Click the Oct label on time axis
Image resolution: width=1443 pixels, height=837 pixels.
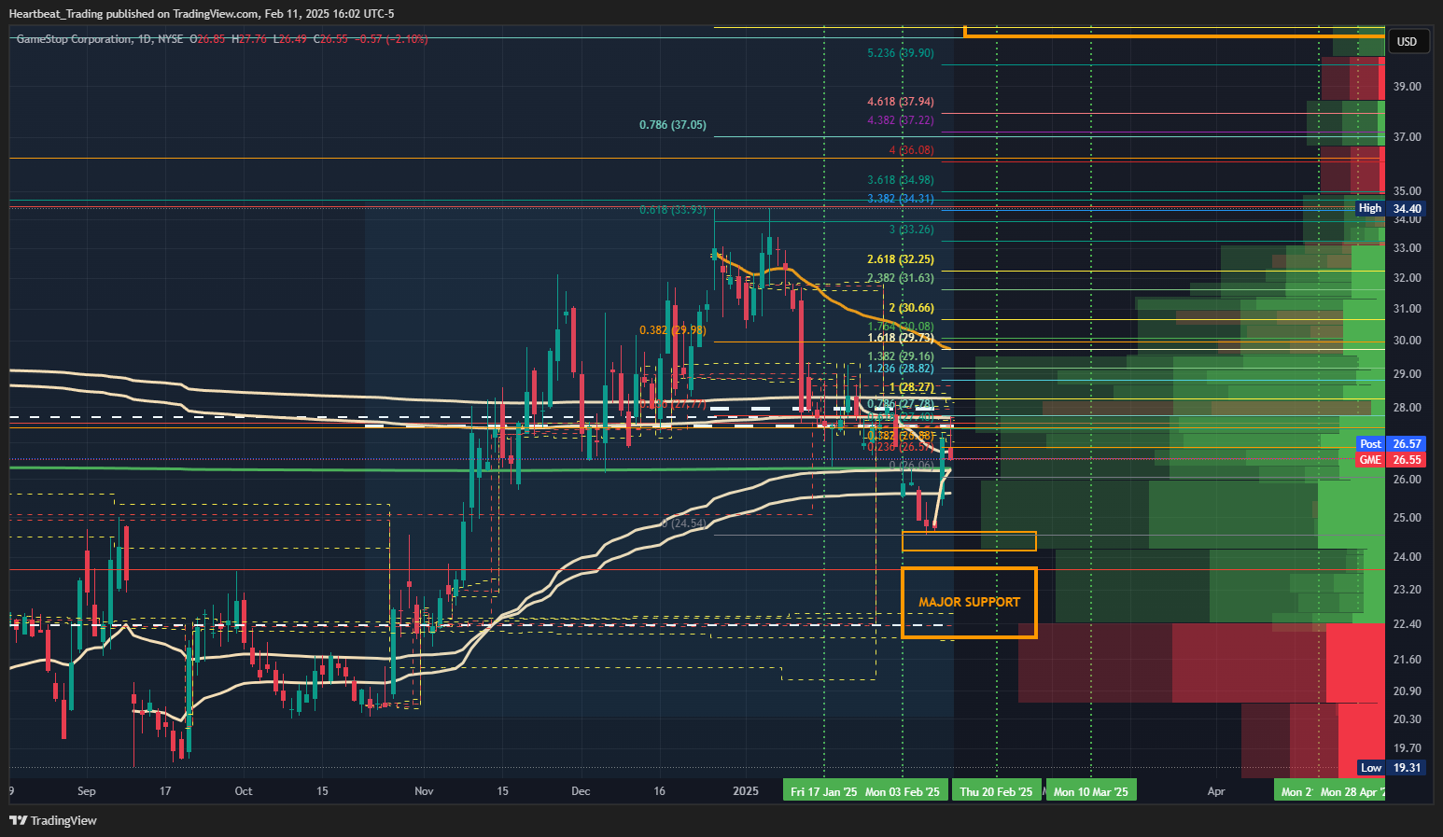point(244,791)
